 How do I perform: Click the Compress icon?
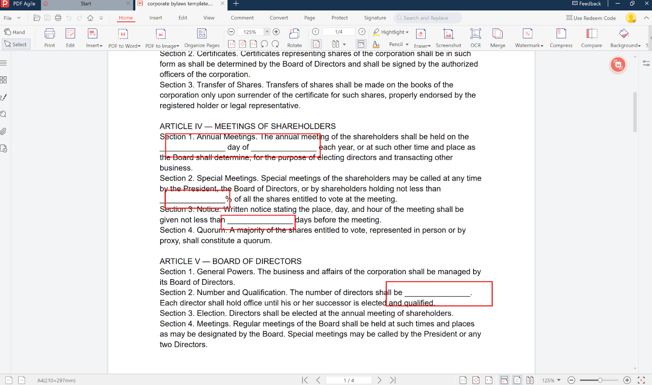click(x=561, y=34)
